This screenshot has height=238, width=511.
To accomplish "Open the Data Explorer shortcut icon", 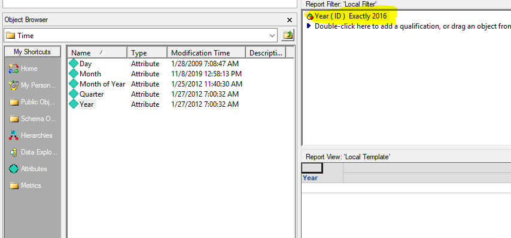I will click(14, 152).
